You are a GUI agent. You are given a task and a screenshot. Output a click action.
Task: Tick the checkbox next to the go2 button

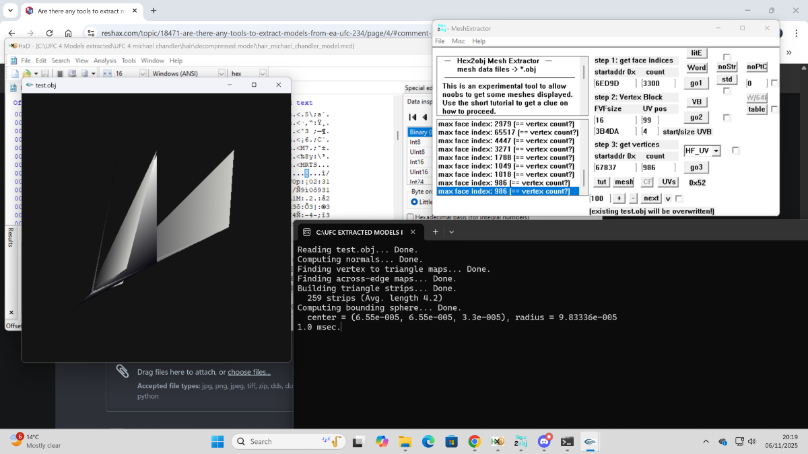click(x=727, y=118)
